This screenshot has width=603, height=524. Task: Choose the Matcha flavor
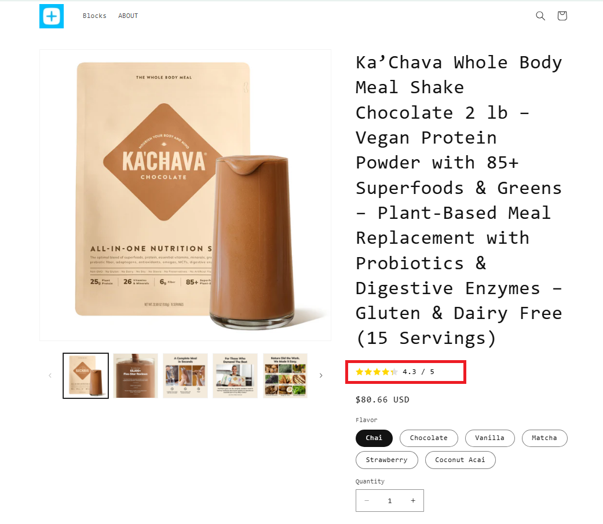(x=544, y=438)
